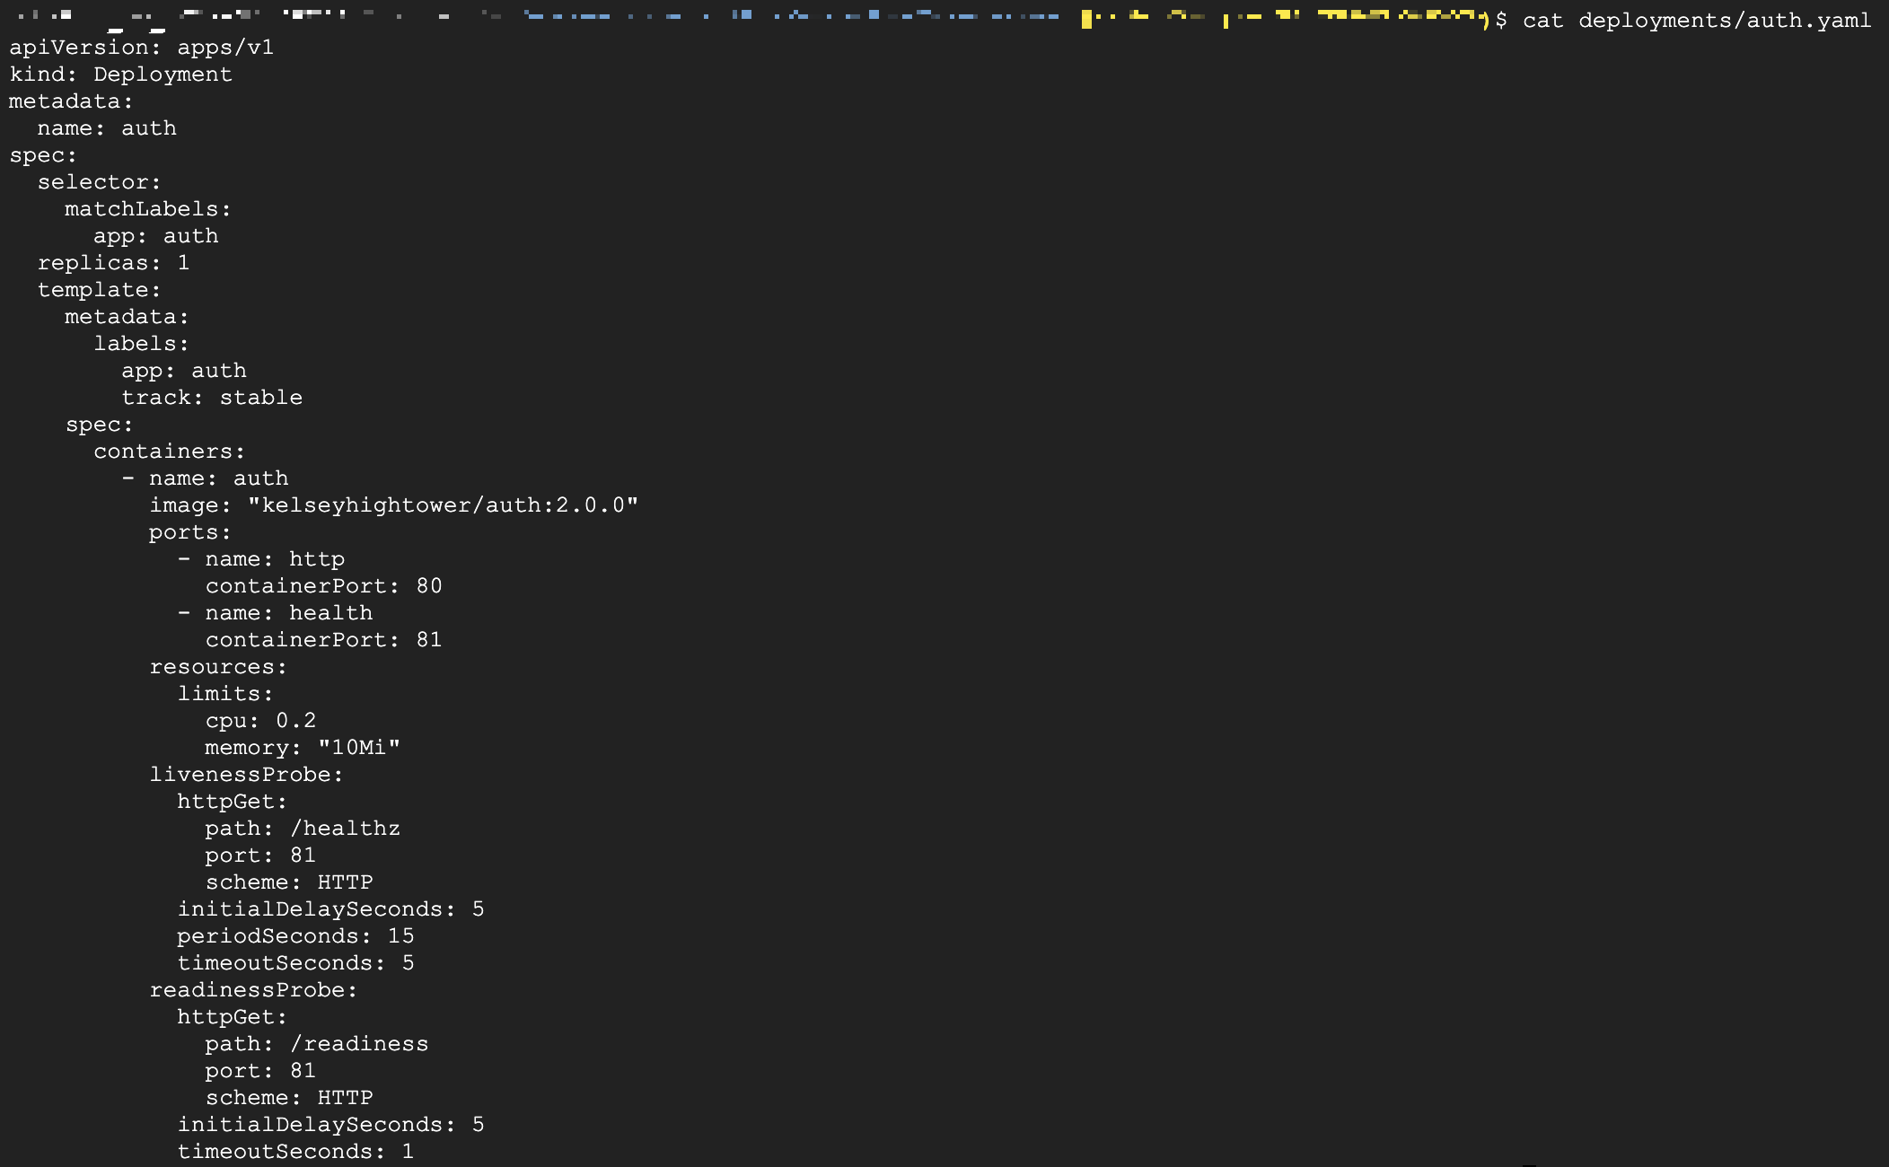Click the 'path: /readiness' line
This screenshot has height=1167, width=1889.
(316, 1044)
